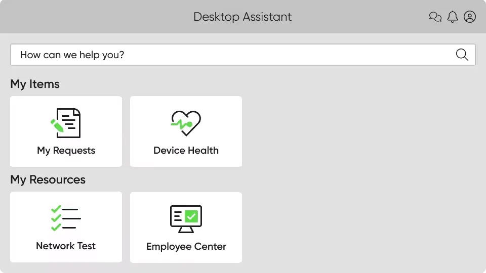Image resolution: width=486 pixels, height=273 pixels.
Task: Open the My Requests text label
Action: (x=66, y=150)
